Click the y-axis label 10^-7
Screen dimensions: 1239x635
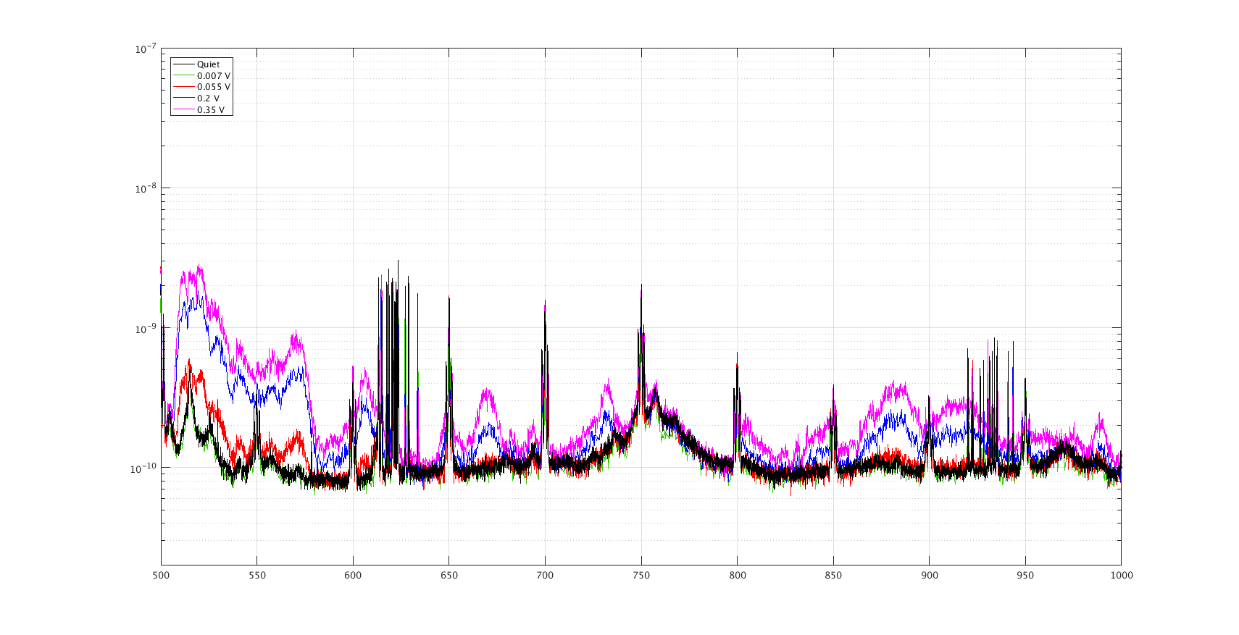pos(146,49)
